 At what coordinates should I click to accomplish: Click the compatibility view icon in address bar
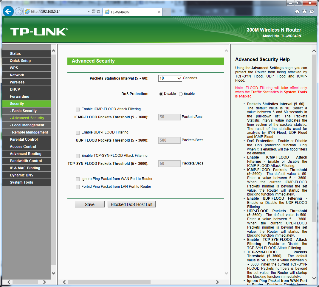coord(94,12)
